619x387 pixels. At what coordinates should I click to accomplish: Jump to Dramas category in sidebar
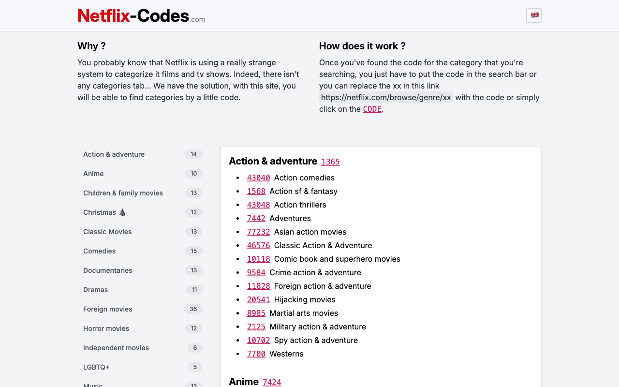143,290
